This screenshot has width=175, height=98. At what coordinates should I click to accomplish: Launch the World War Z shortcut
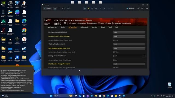pyautogui.click(x=3, y=31)
